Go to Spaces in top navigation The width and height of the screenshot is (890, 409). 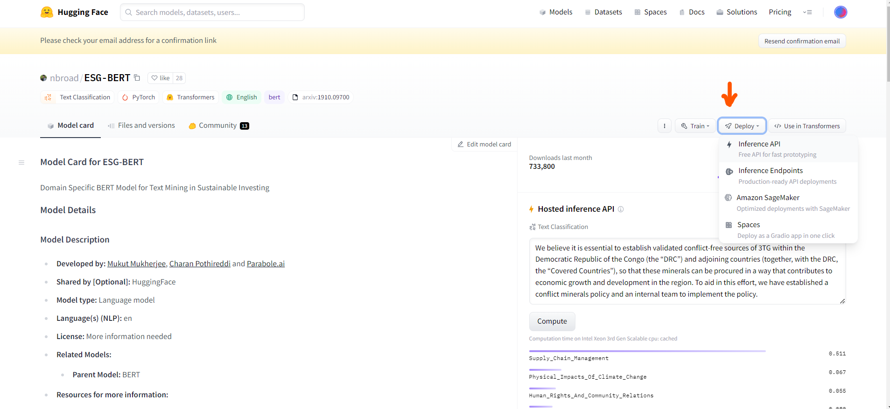651,12
